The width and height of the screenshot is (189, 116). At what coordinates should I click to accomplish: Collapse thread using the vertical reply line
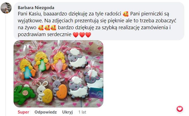point(6,65)
